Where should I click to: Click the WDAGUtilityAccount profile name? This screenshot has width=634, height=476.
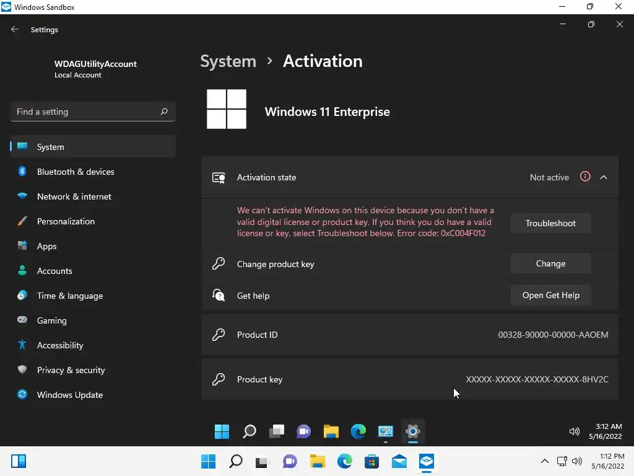pos(95,64)
